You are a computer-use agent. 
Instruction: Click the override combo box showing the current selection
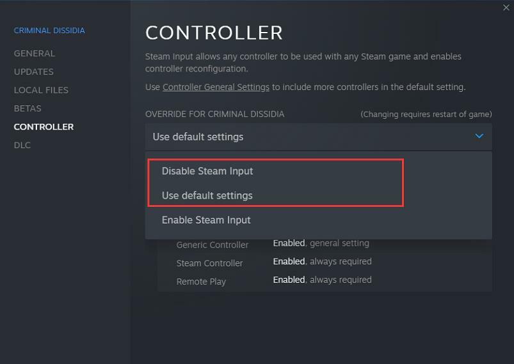(318, 137)
